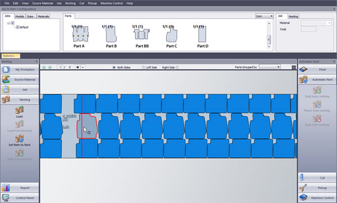
Task: Open the Icon view dropdown
Action: pyautogui.click(x=264, y=16)
